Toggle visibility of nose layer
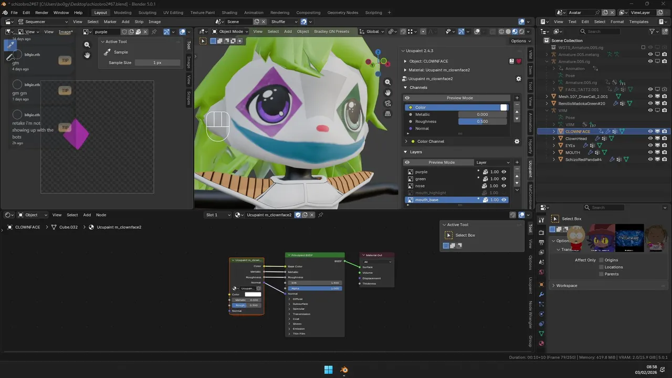The height and width of the screenshot is (378, 672). [x=504, y=186]
